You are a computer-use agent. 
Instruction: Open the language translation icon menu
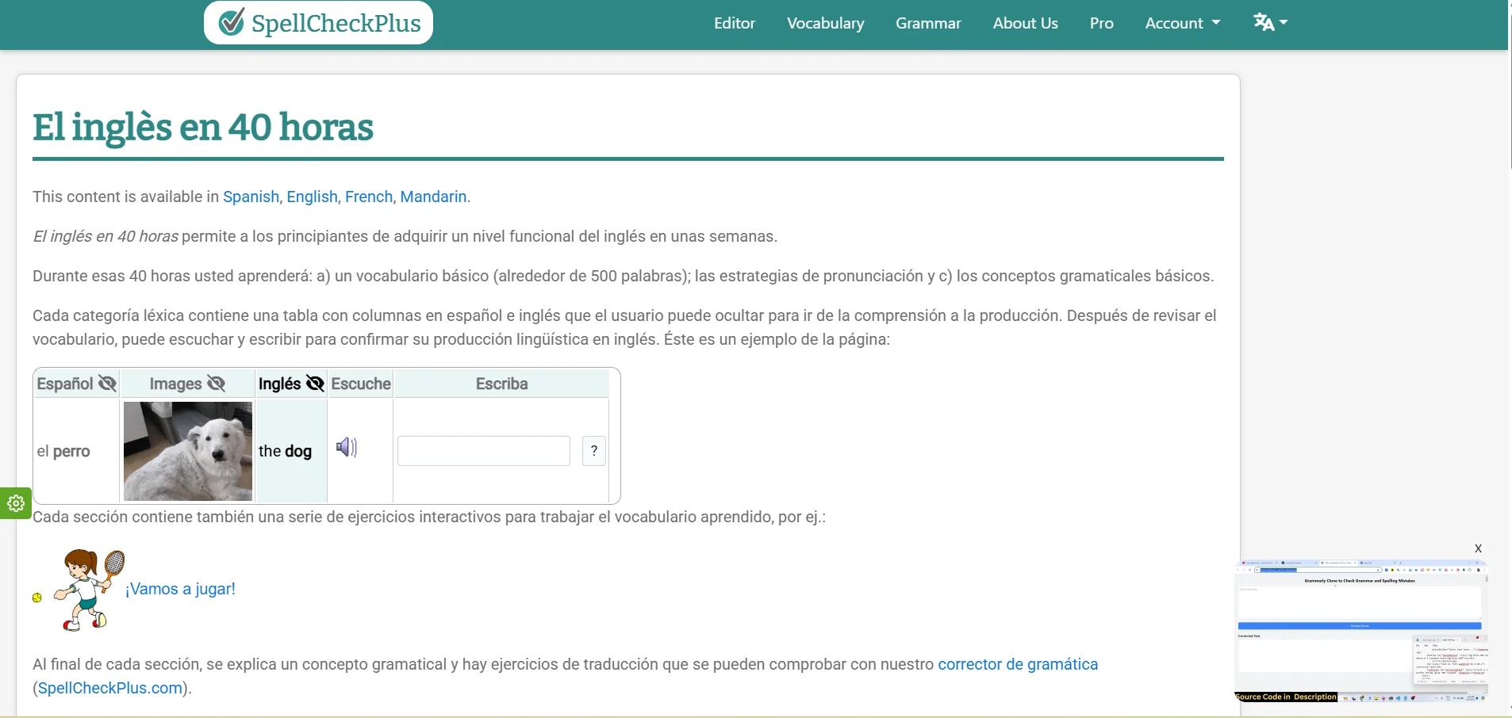(x=1270, y=22)
